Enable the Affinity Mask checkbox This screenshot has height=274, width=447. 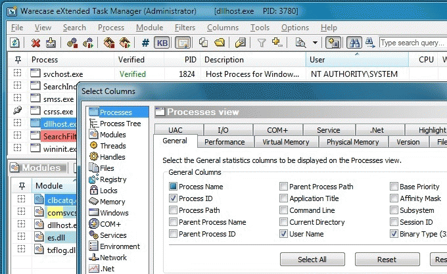394,198
